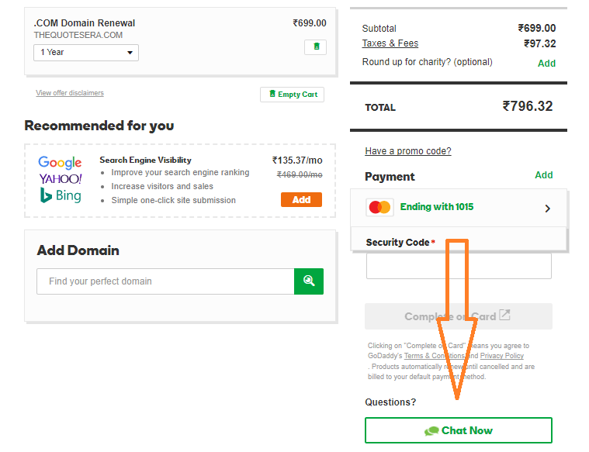Add a new payment method

543,175
